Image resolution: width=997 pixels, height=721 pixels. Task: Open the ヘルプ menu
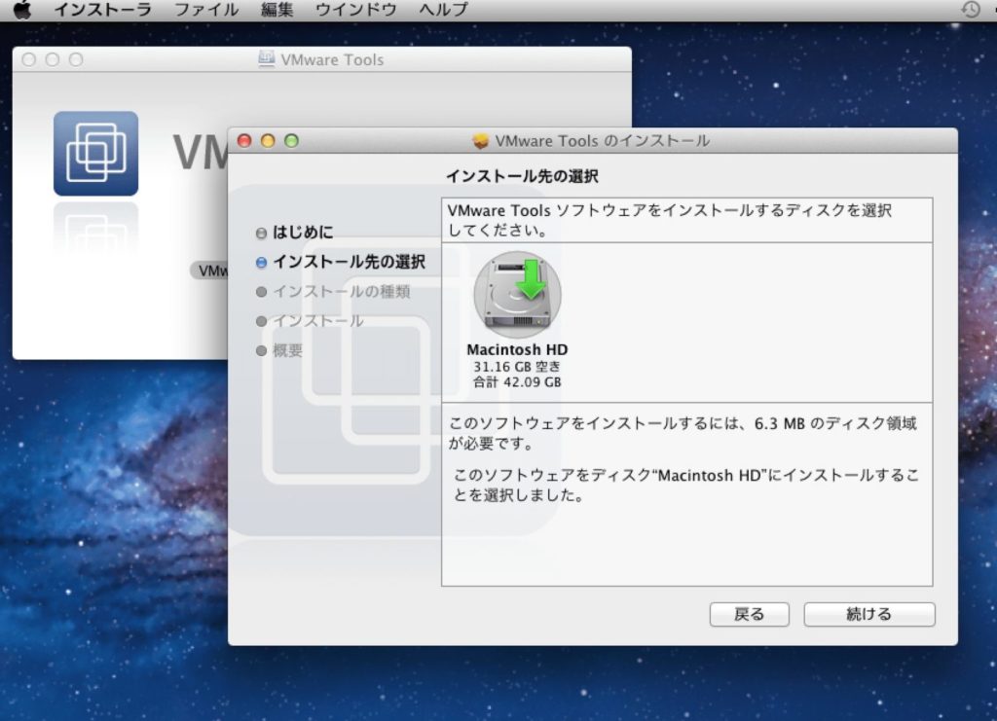pyautogui.click(x=444, y=10)
